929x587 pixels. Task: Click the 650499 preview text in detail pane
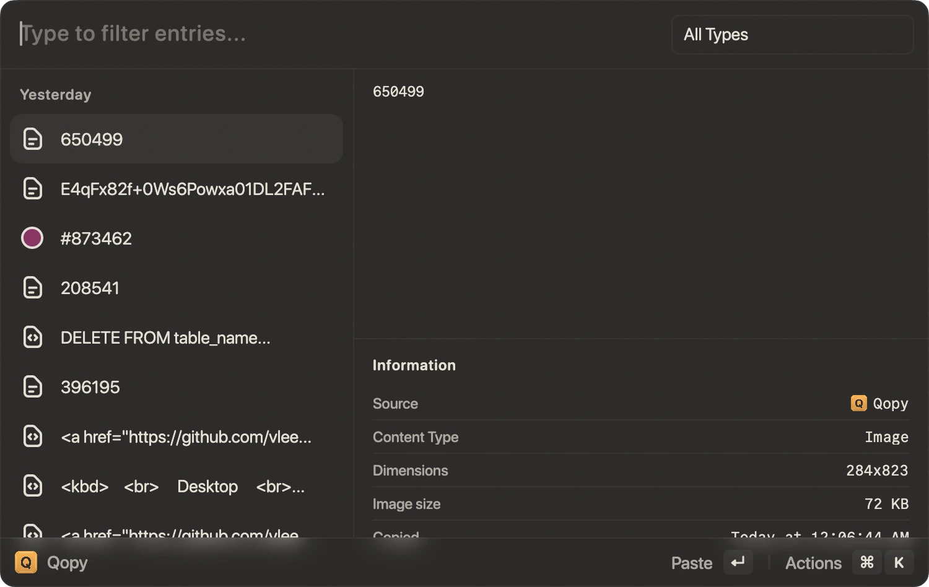[x=398, y=92]
